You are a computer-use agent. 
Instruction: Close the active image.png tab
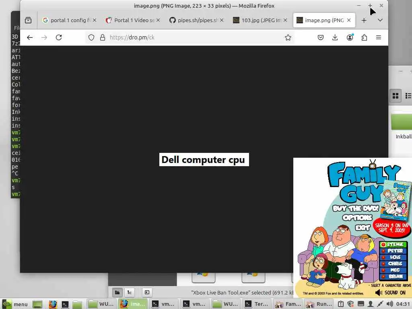coord(349,20)
